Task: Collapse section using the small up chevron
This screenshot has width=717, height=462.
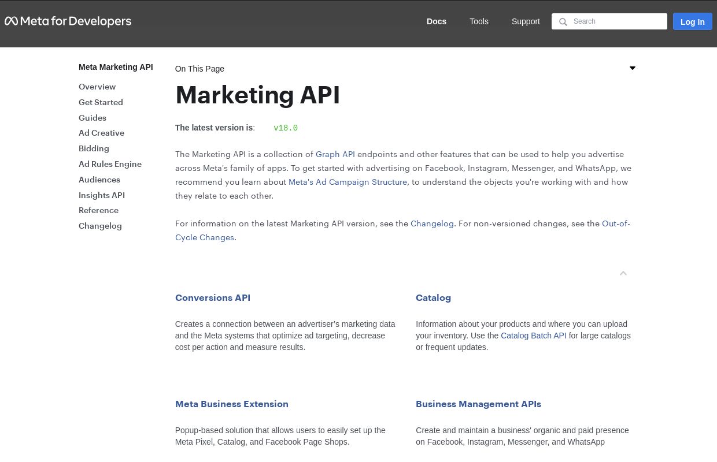Action: (623, 273)
